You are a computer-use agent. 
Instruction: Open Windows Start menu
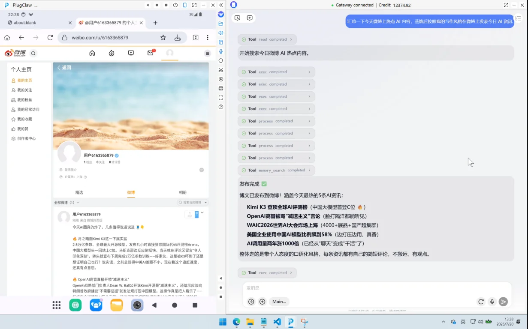pos(223,322)
